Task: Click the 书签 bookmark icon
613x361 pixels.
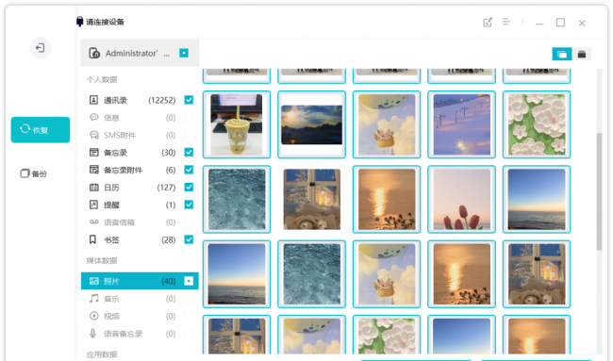Action: click(92, 239)
